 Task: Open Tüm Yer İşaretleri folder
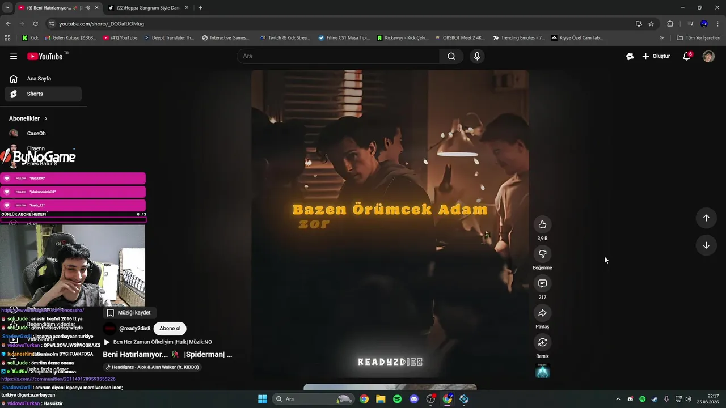[699, 38]
